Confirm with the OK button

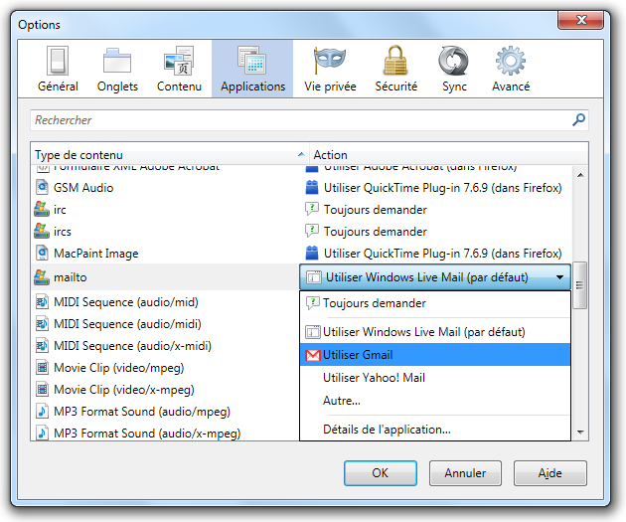coord(380,473)
